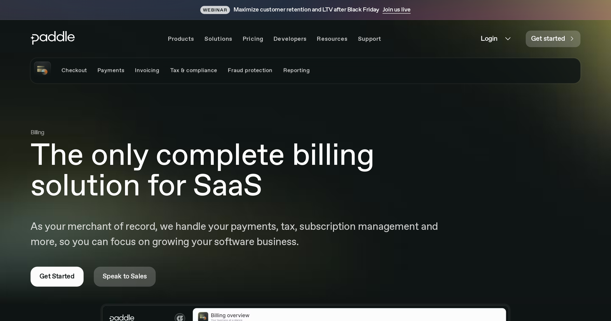
Task: Follow the Join us live webinar link
Action: point(396,10)
